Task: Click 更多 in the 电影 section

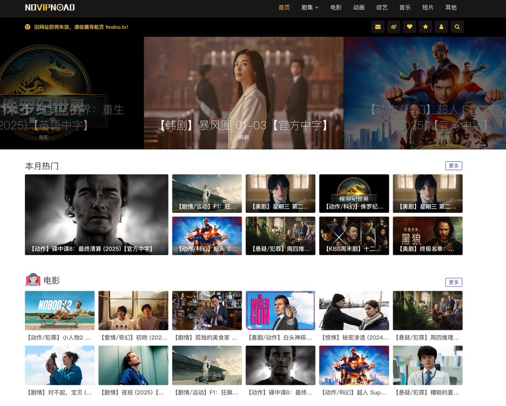Action: (454, 282)
